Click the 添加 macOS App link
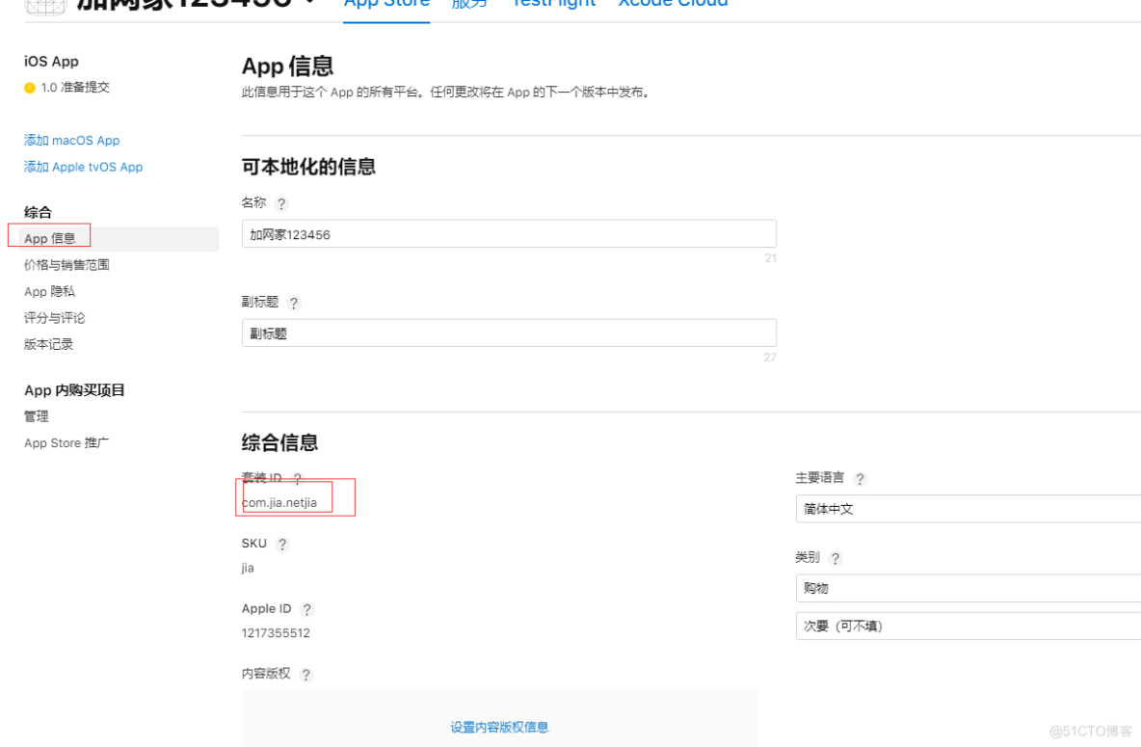This screenshot has width=1141, height=747. 72,141
